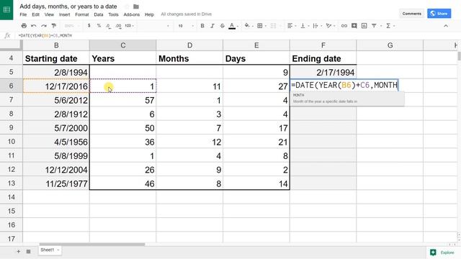Select column F header
This screenshot has width=461, height=259.
(323, 45)
